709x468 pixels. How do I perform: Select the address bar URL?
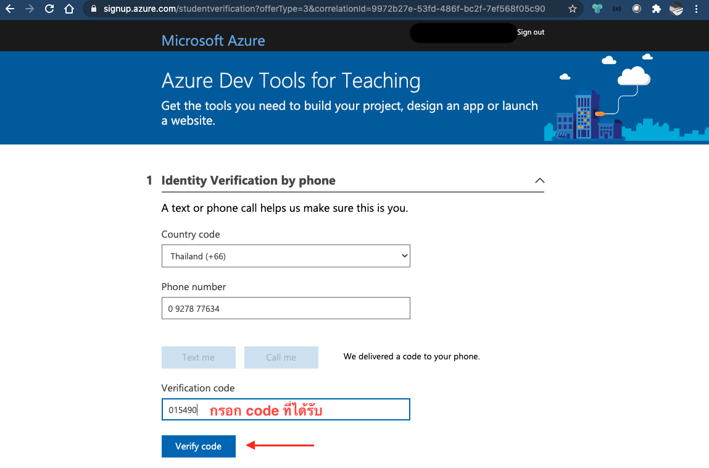pos(321,9)
